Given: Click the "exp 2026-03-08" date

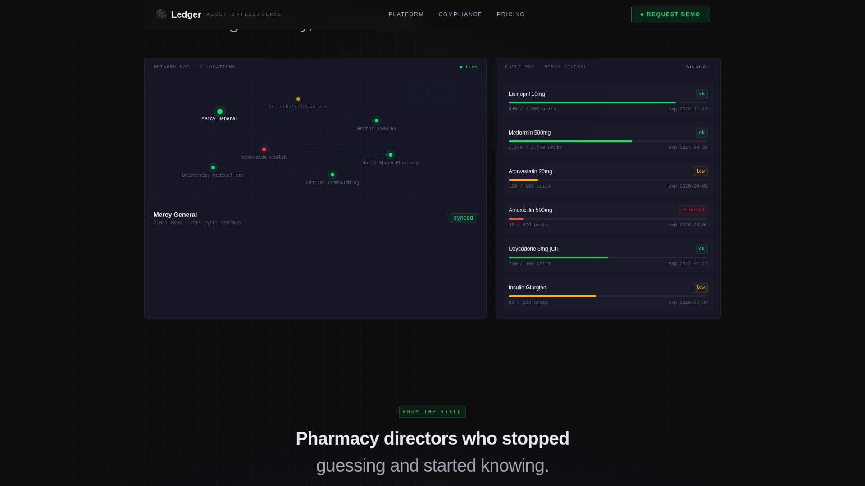Looking at the screenshot, I should click(x=688, y=225).
